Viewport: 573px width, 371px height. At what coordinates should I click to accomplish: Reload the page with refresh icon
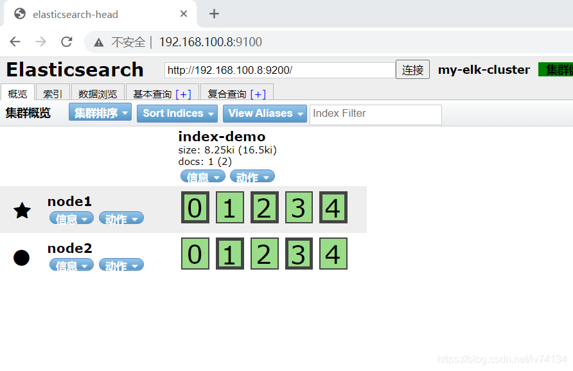67,42
